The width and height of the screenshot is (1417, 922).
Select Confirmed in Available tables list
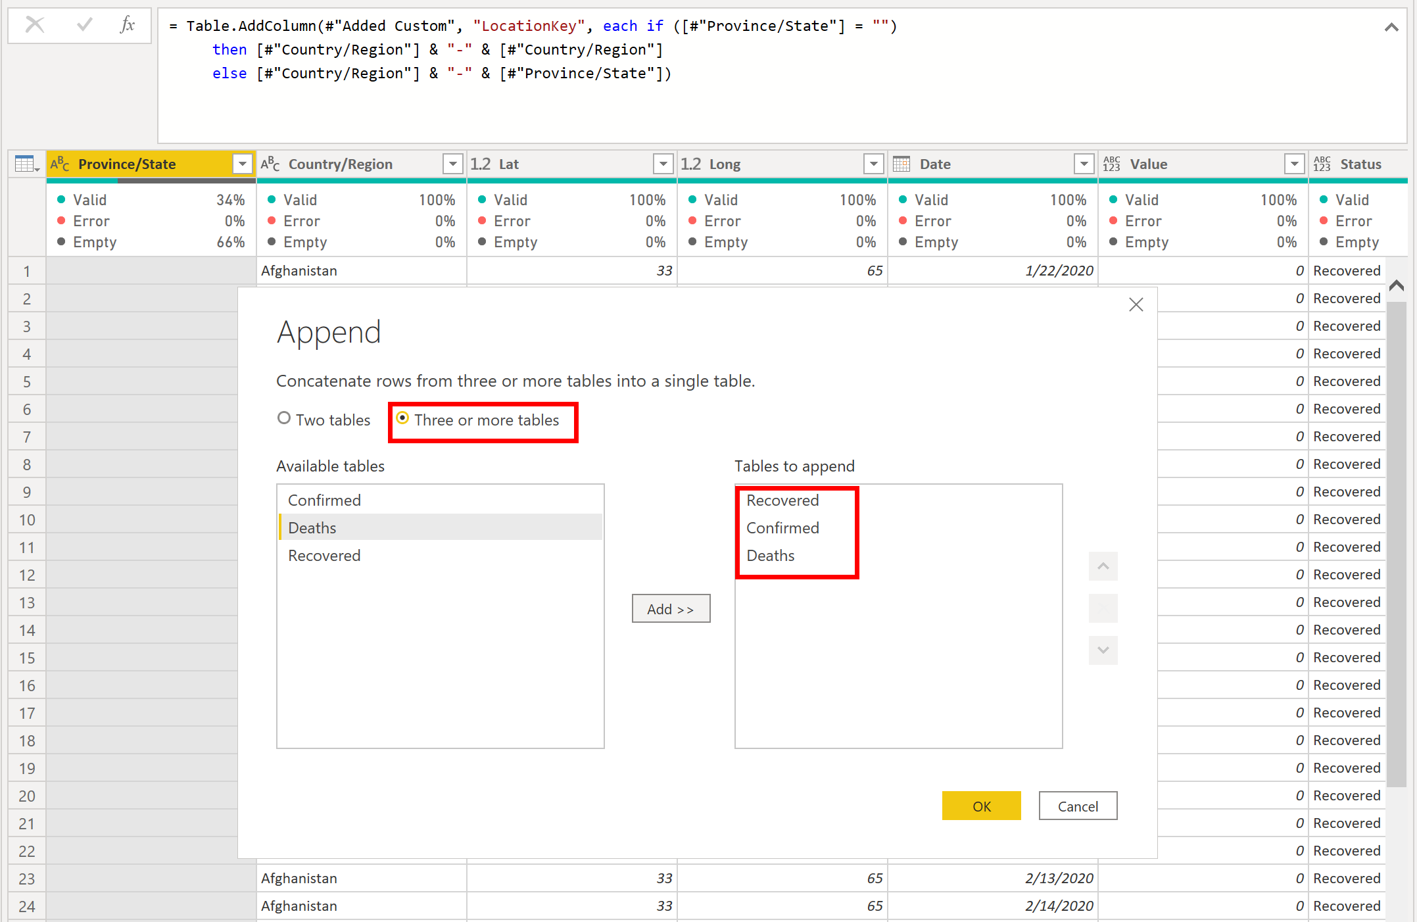click(x=324, y=500)
